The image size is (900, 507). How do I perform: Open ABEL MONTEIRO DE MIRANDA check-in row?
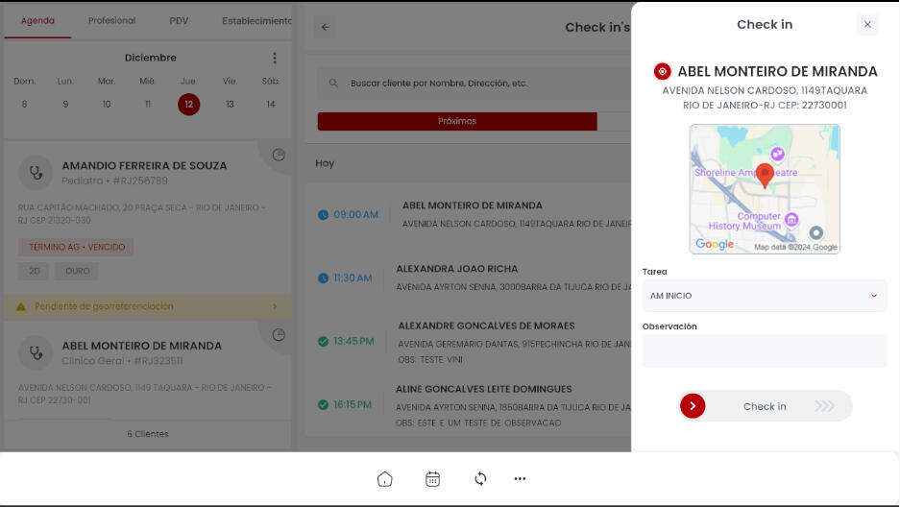pyautogui.click(x=469, y=214)
